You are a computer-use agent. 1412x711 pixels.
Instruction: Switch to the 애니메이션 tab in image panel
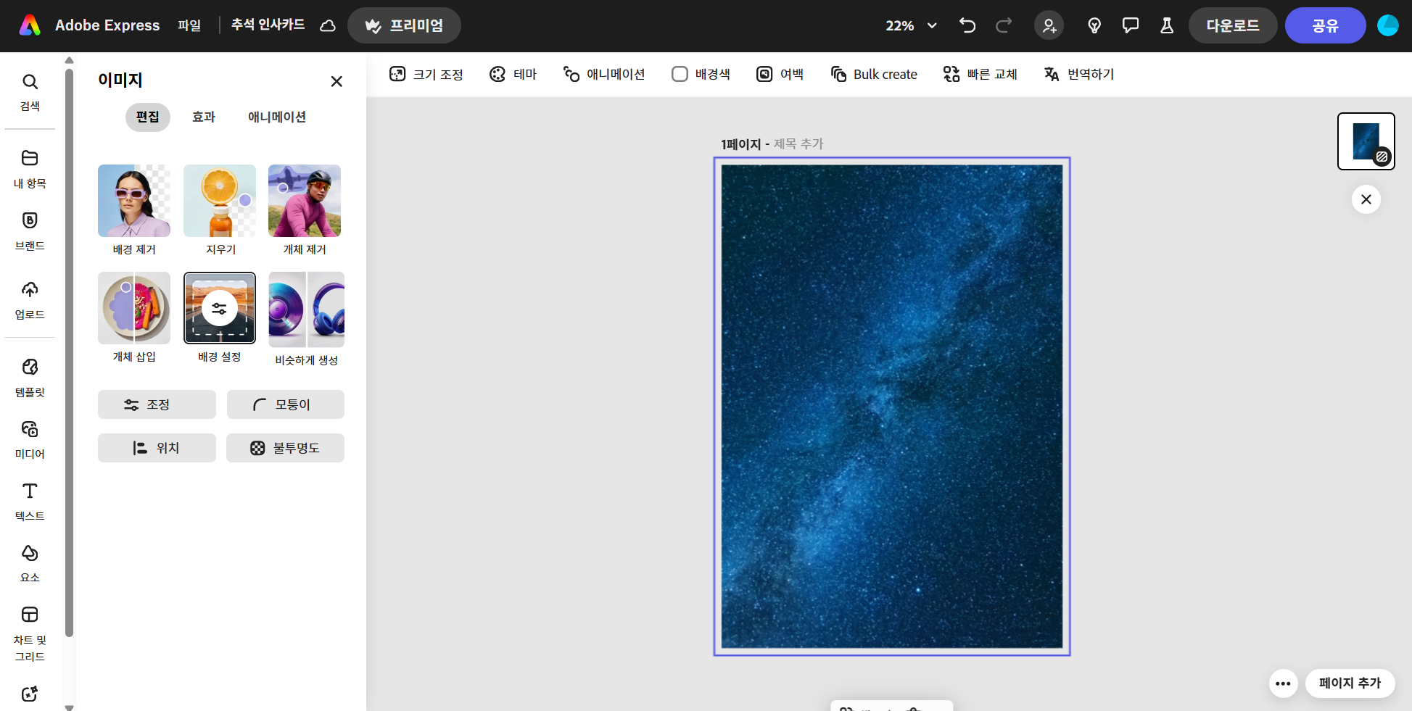(x=277, y=117)
